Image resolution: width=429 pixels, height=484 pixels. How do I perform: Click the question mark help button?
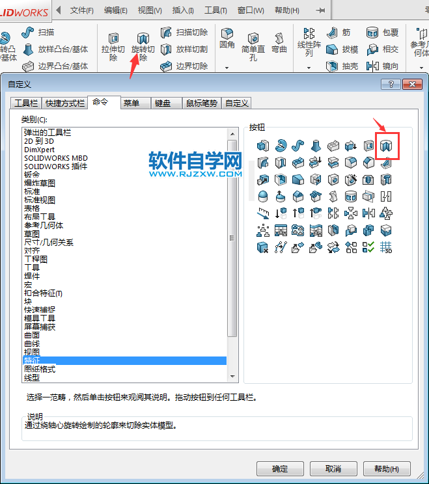point(391,85)
